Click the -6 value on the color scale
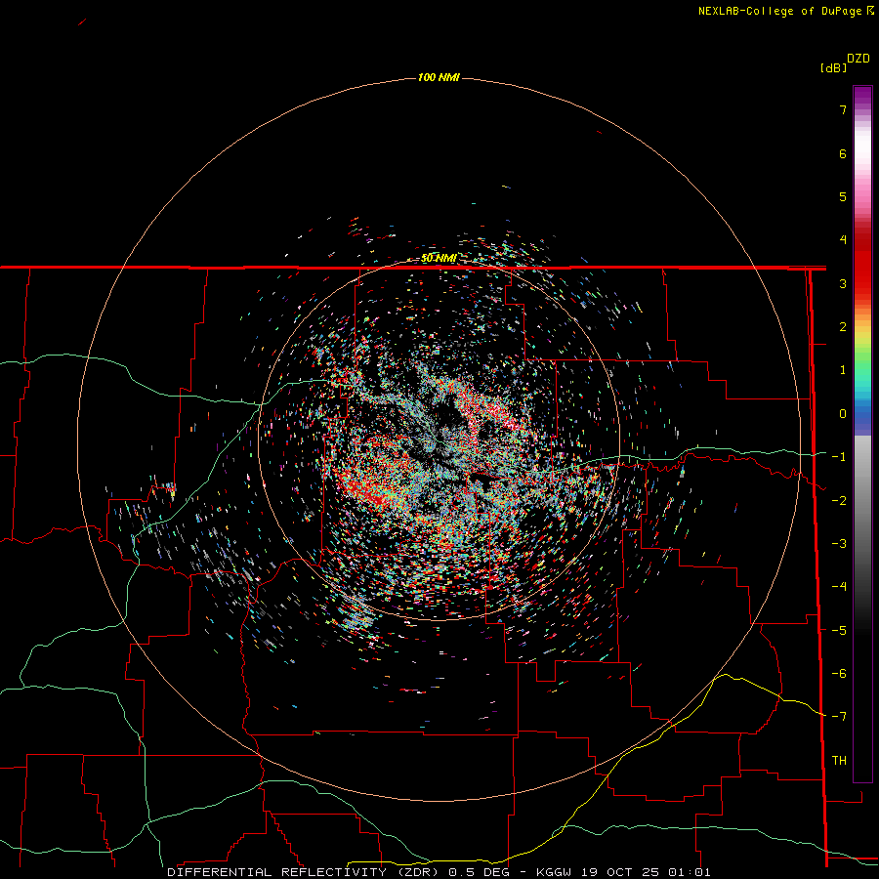 [x=839, y=674]
